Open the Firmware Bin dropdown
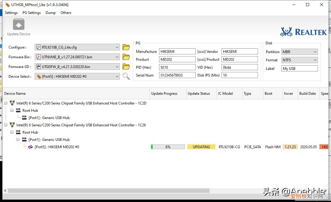 coord(117,57)
